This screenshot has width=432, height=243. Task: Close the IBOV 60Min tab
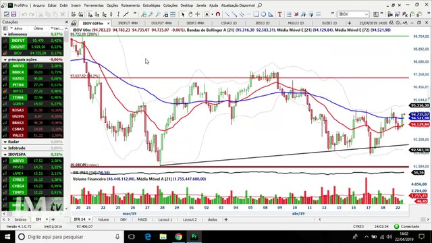pos(108,24)
